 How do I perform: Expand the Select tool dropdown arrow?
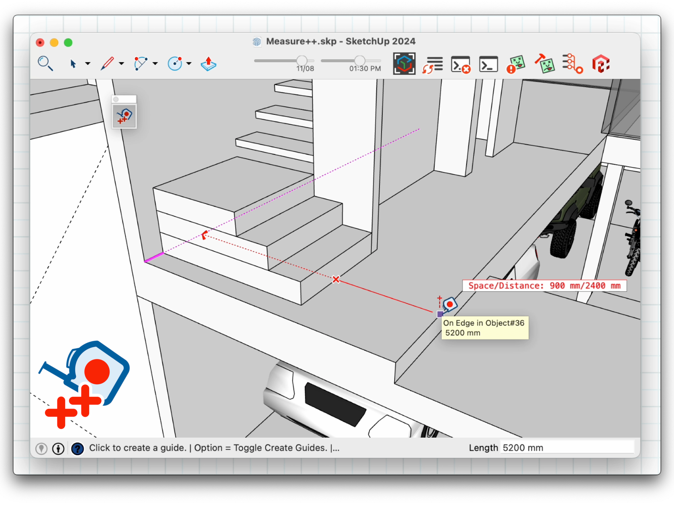(x=88, y=63)
